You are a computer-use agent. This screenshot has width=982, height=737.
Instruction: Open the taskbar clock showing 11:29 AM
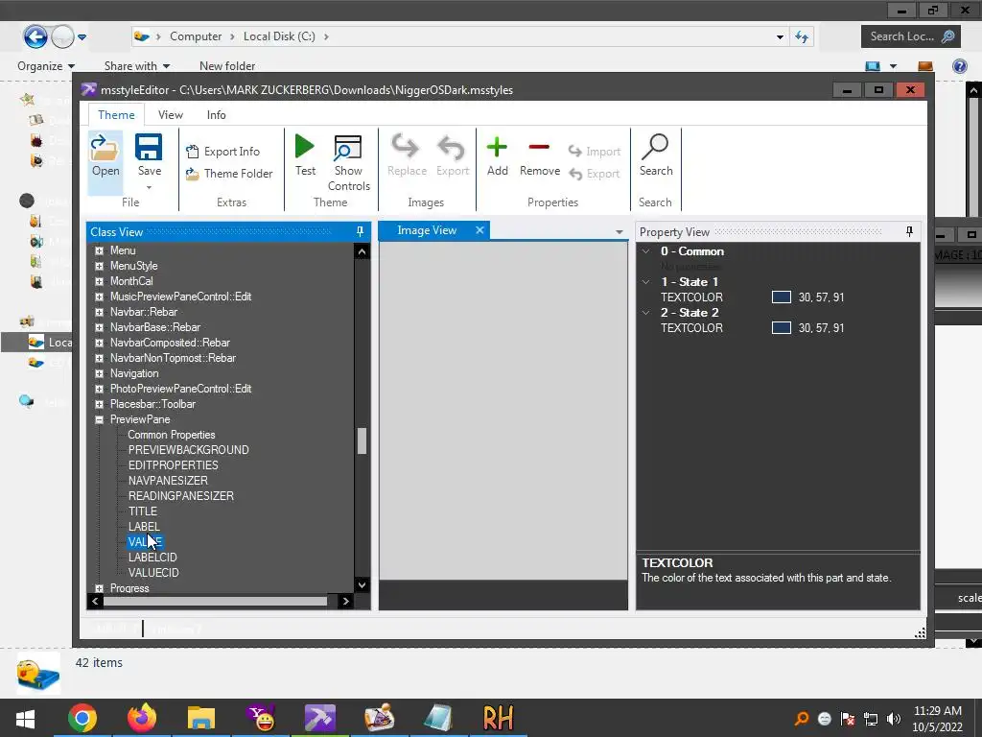pyautogui.click(x=938, y=719)
